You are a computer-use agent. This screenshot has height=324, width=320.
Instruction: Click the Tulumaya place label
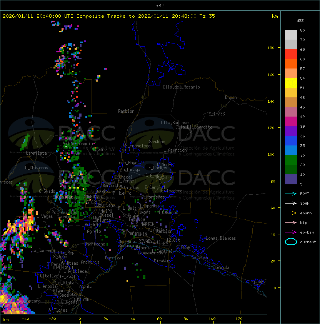(x=131, y=170)
